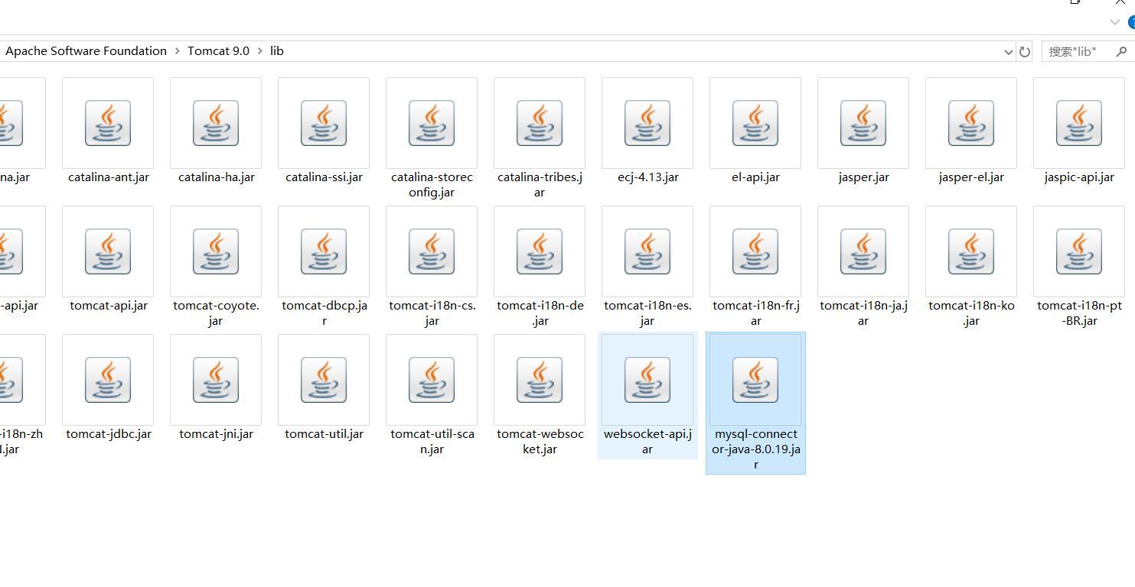Viewport: 1135px width, 587px height.
Task: Click the tomcat-jdbc.jar file name
Action: pyautogui.click(x=109, y=434)
